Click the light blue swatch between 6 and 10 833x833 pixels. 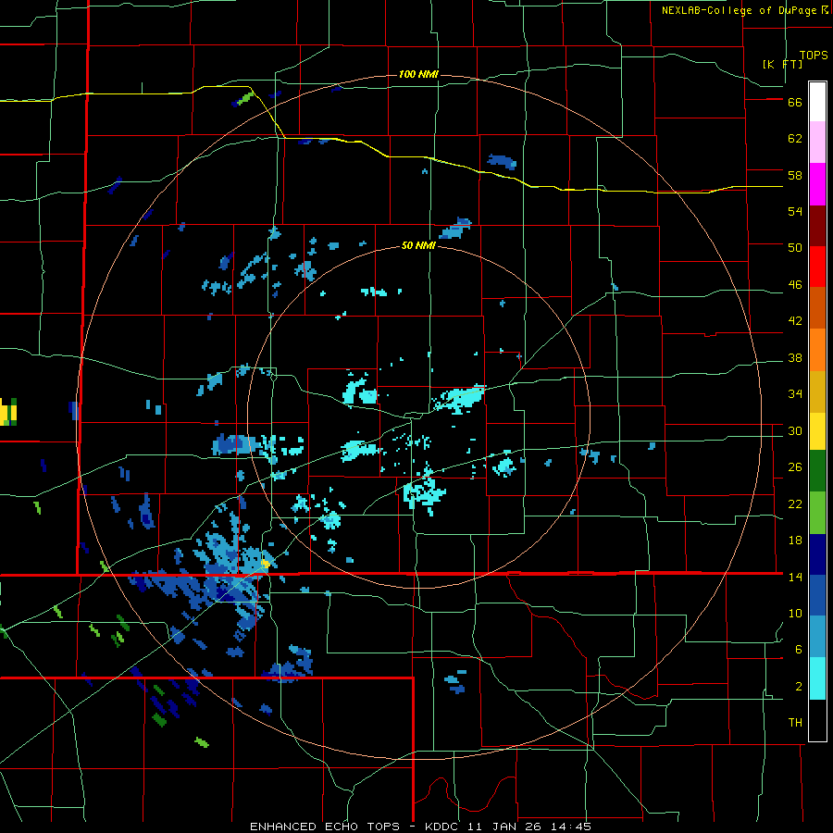(x=817, y=637)
